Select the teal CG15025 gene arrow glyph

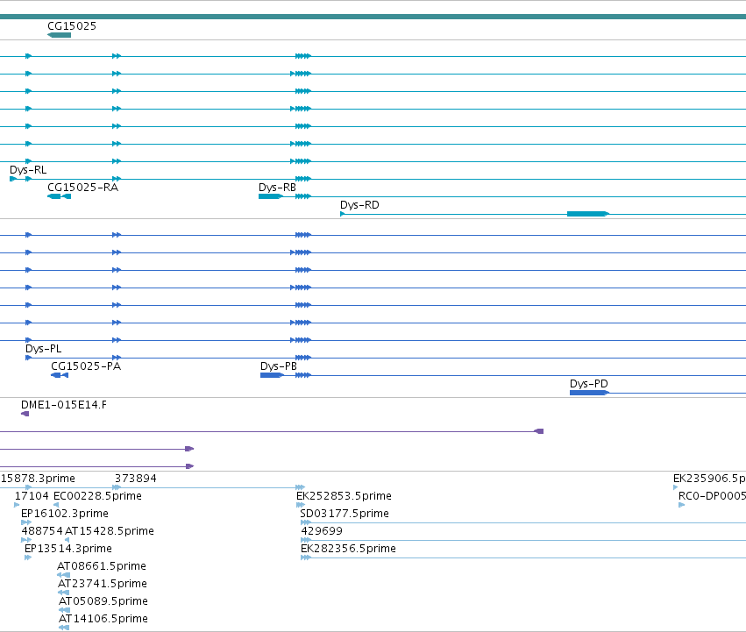[x=59, y=35]
